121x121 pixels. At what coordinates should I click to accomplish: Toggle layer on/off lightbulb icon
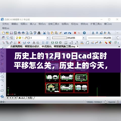click(x=17, y=38)
